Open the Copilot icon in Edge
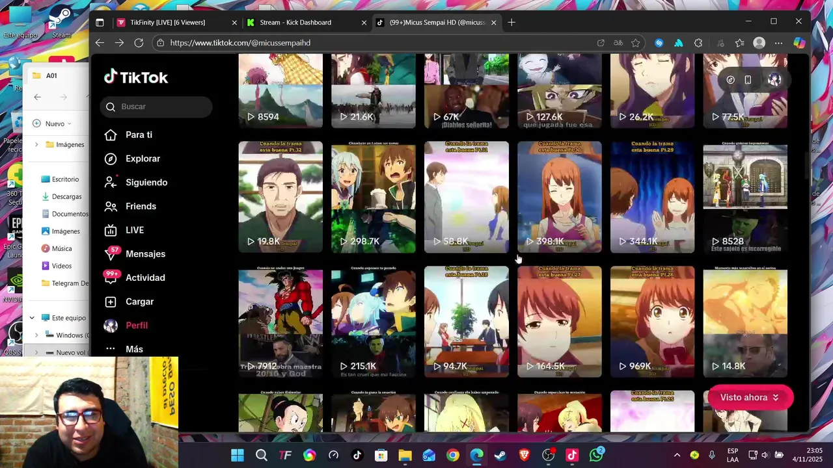833x468 pixels. [799, 43]
